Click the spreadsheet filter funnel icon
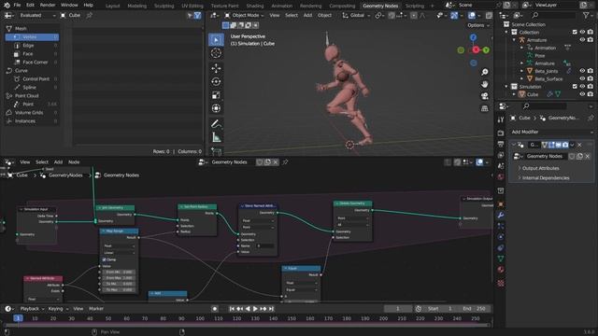 pos(197,15)
